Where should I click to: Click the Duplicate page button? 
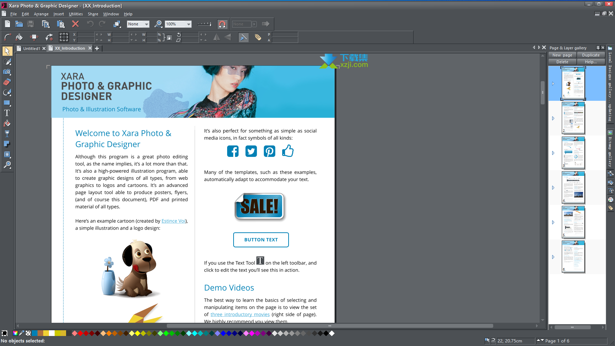pyautogui.click(x=591, y=55)
